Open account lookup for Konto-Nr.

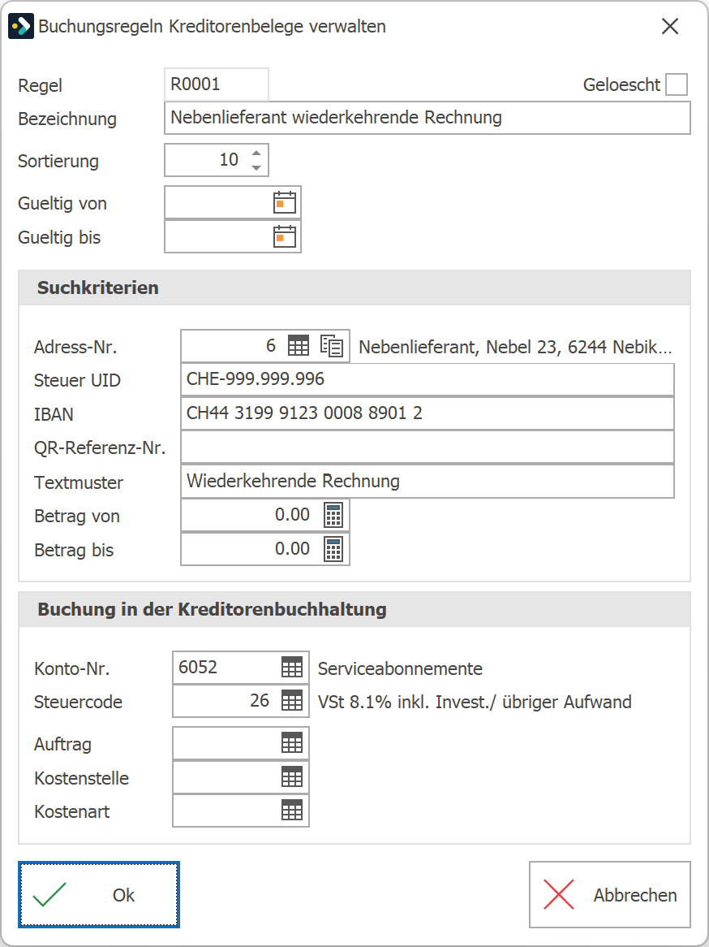[x=292, y=668]
